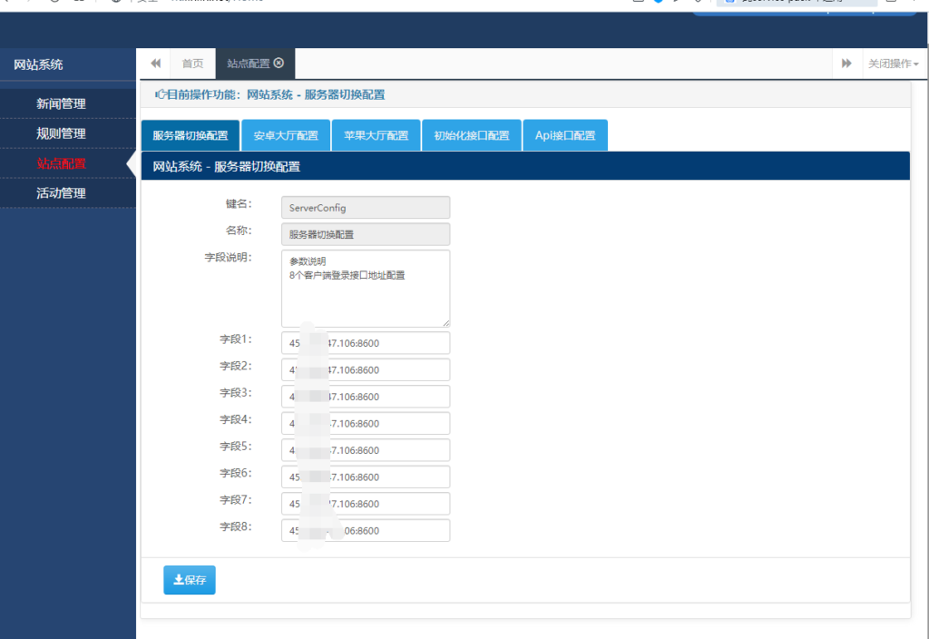Open 规则管理 in the sidebar
Screen dimensions: 929x639
[61, 133]
